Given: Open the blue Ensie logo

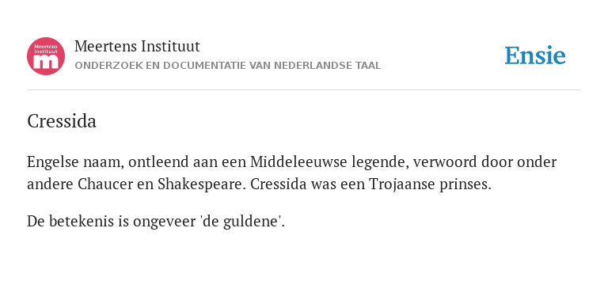Looking at the screenshot, I should (535, 56).
